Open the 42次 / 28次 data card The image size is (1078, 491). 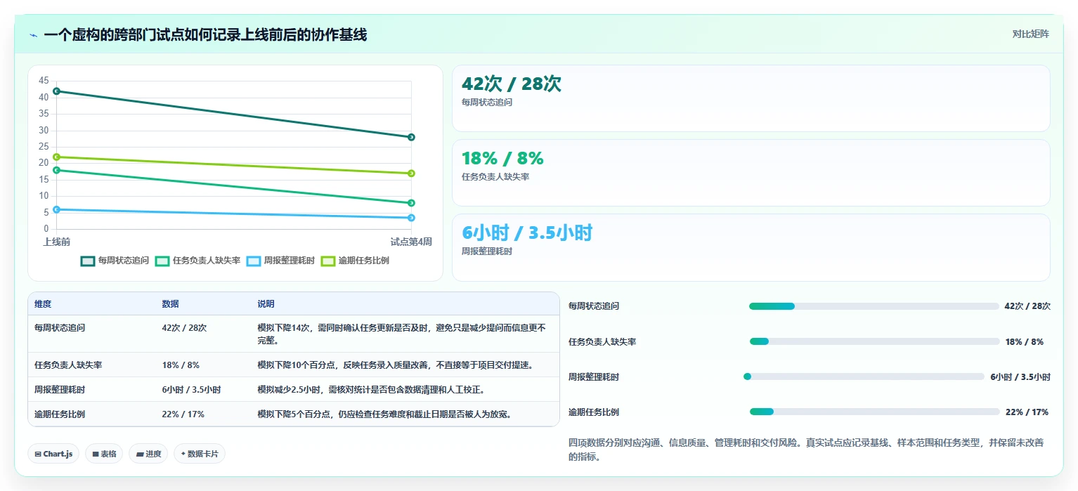(751, 98)
